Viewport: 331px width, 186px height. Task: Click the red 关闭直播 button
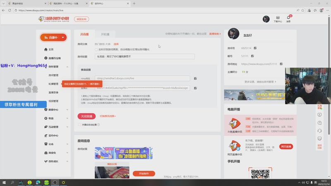[x=86, y=116]
